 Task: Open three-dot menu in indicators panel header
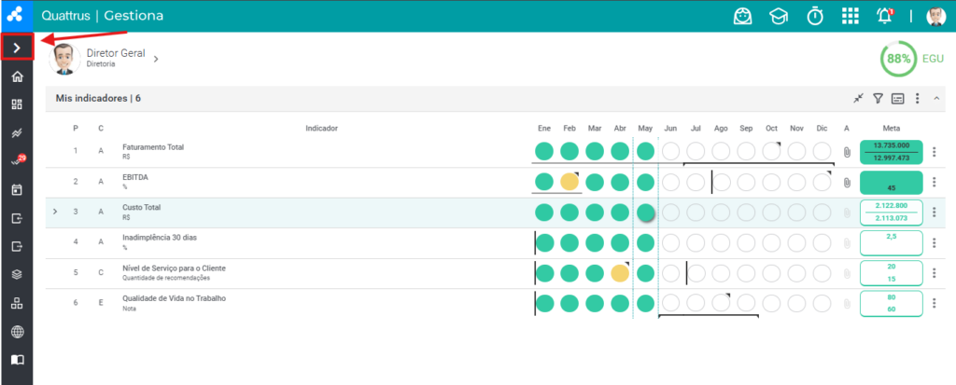[x=917, y=98]
